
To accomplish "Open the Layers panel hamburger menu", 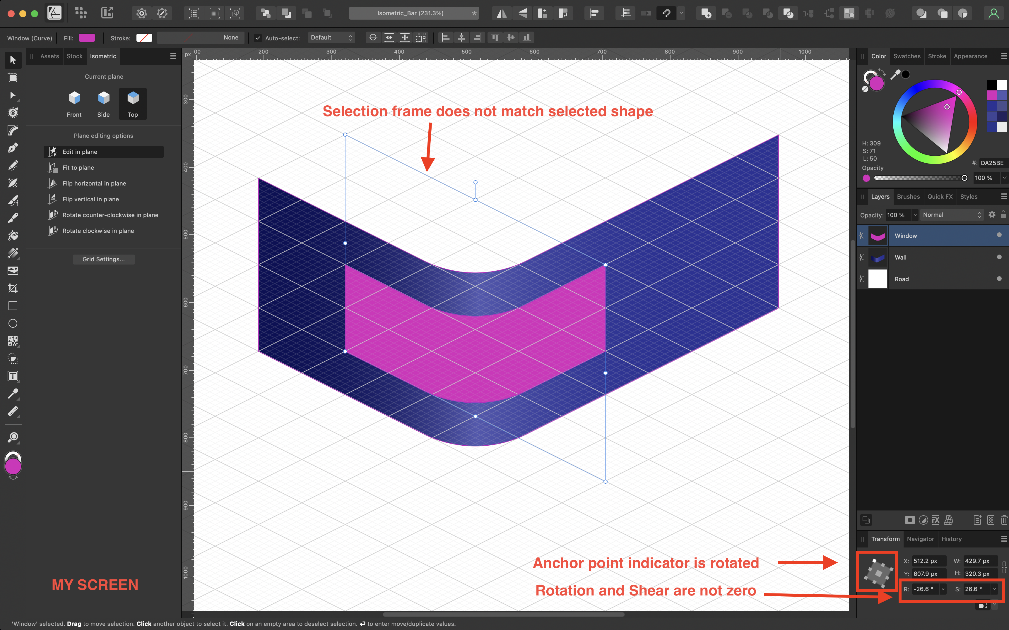I will [x=1004, y=197].
